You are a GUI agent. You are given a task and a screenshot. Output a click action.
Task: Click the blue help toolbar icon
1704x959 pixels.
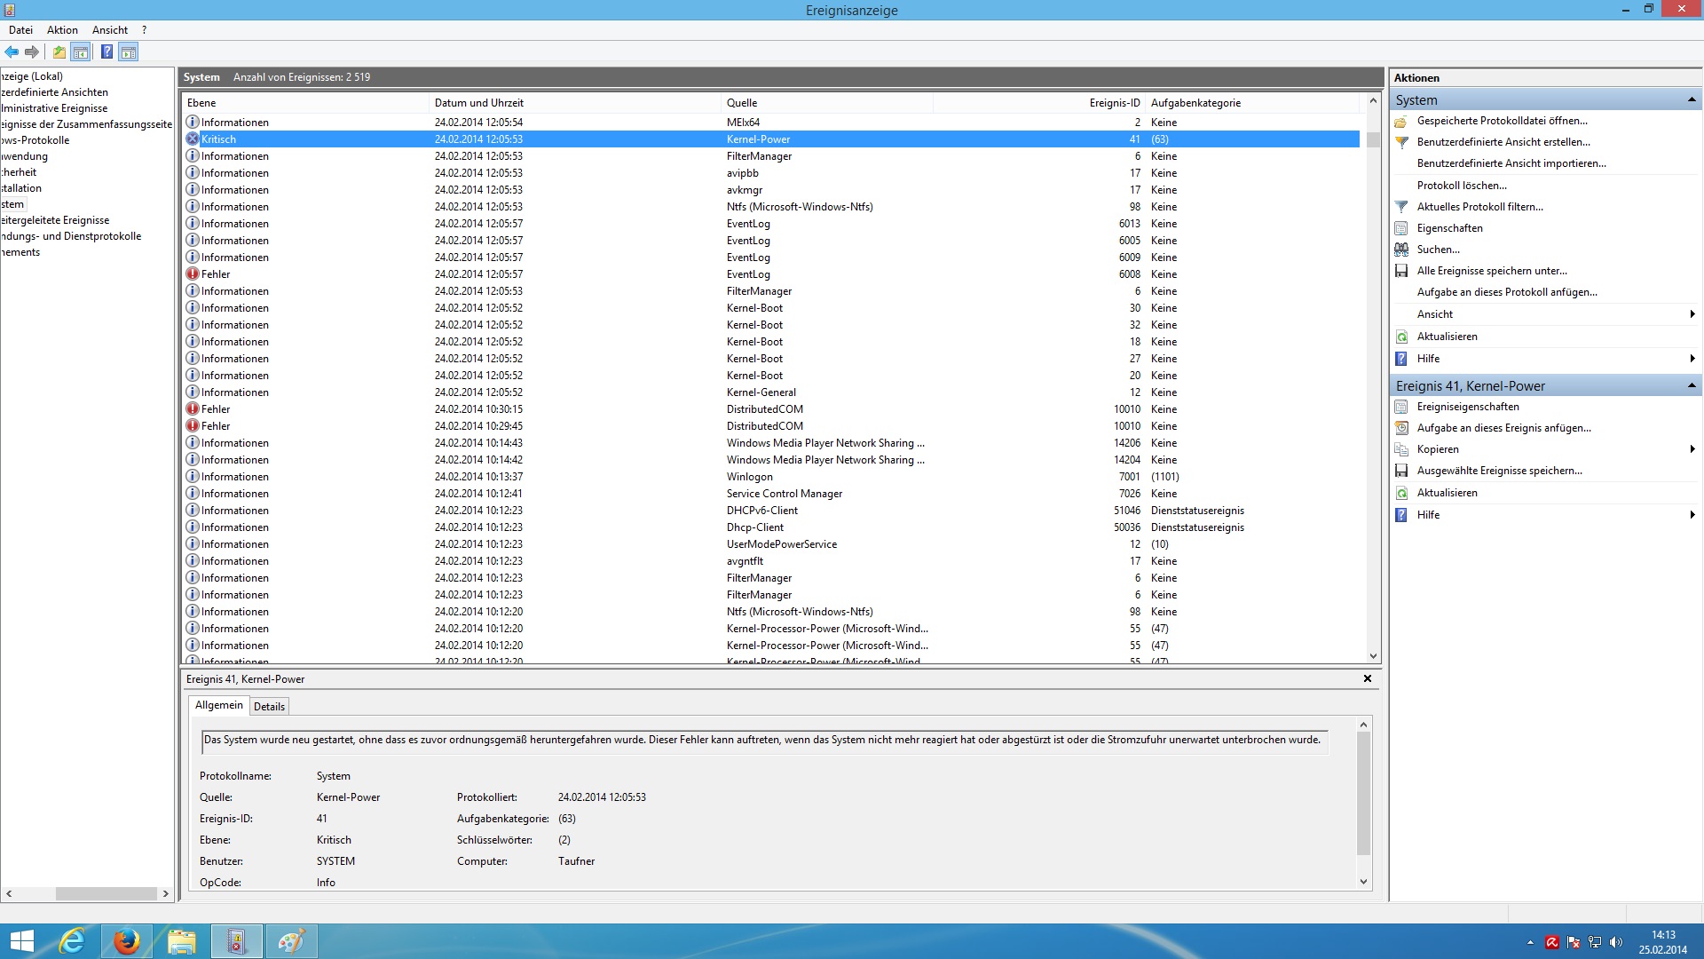tap(106, 52)
